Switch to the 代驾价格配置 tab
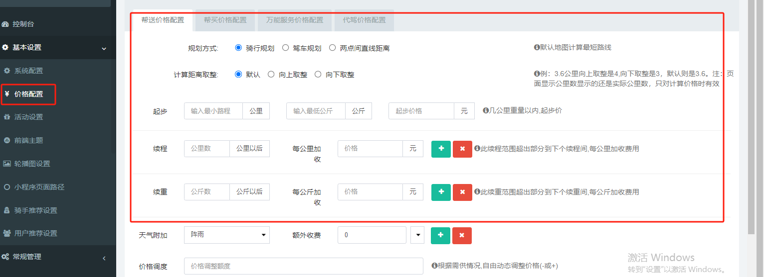Image resolution: width=764 pixels, height=277 pixels. [364, 20]
